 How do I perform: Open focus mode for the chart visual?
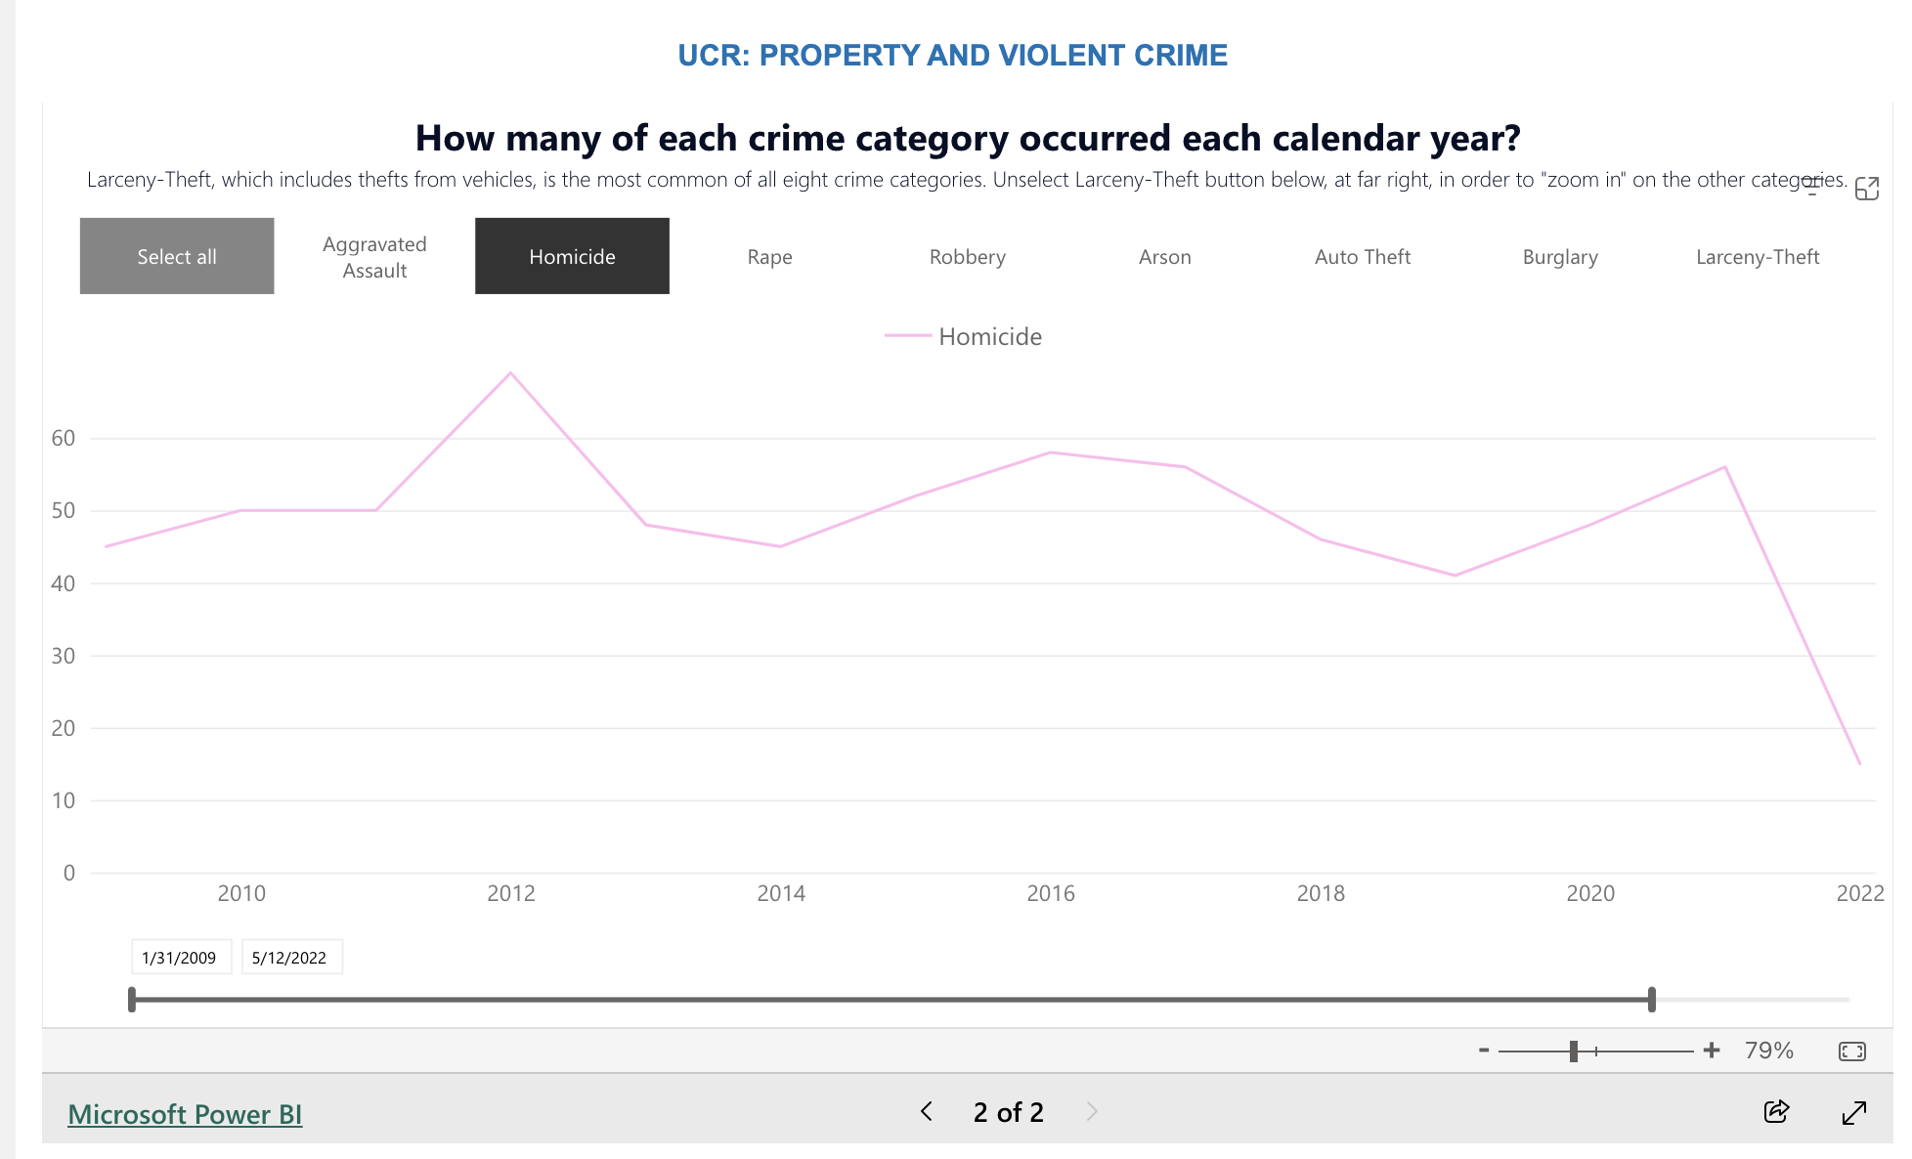point(1866,189)
